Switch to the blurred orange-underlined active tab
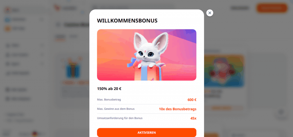This screenshot has width=293, height=137. [60, 36]
